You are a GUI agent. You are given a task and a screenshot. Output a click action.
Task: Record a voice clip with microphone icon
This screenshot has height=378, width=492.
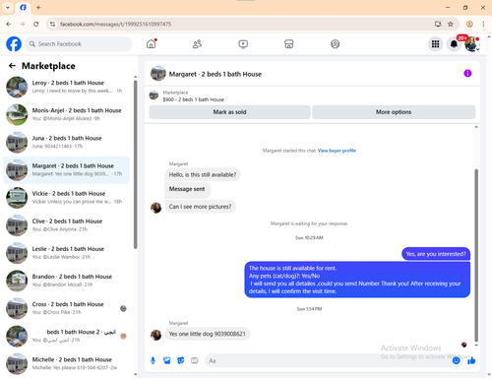tap(153, 361)
